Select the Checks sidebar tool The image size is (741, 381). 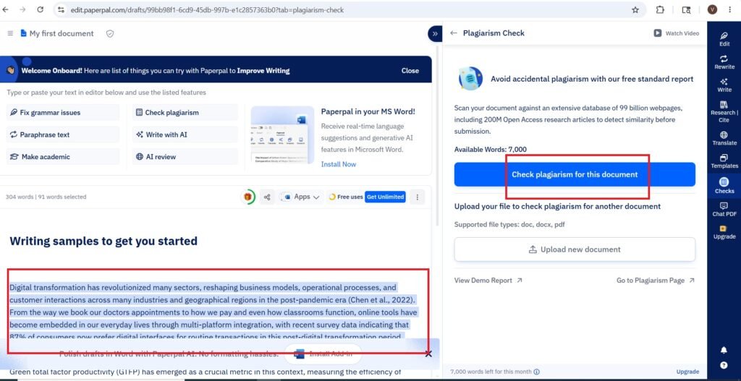point(724,185)
